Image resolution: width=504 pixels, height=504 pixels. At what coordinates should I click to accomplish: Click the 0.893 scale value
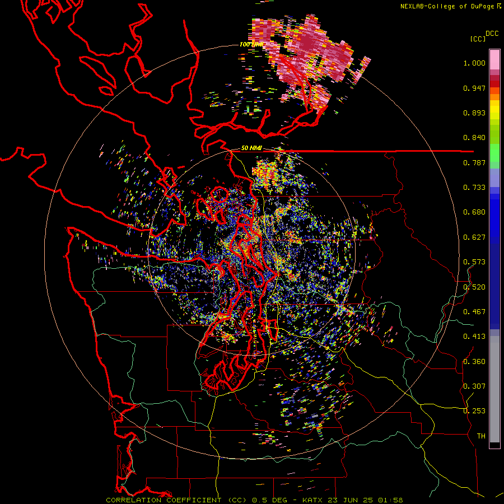pos(474,113)
